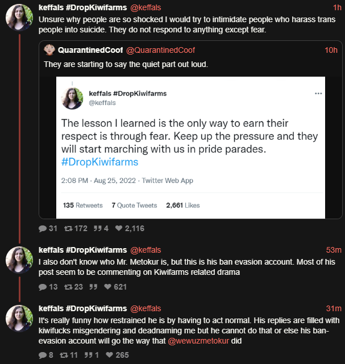Screen dimensions: 345x364
Task: Click the 10h timestamp on quoted tweet
Action: 331,51
